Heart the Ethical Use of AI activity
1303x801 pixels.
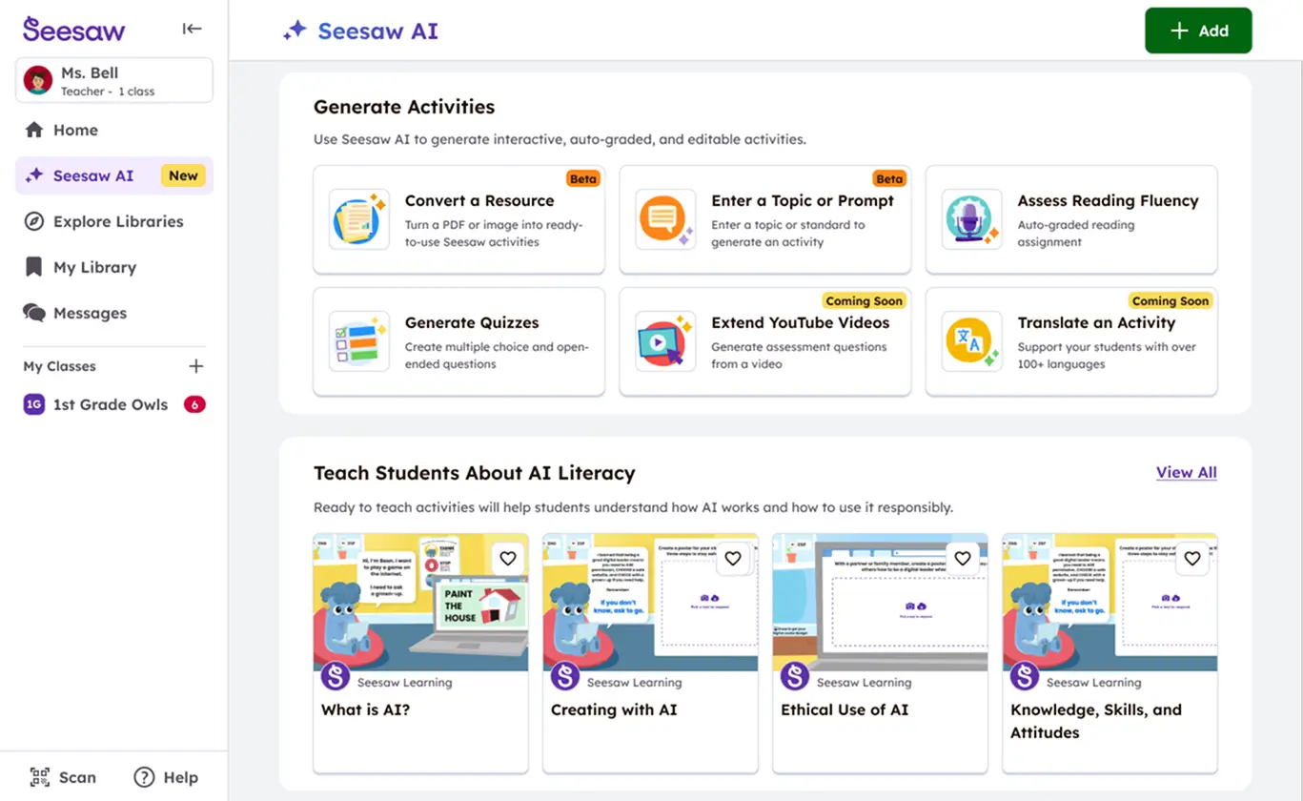point(963,559)
